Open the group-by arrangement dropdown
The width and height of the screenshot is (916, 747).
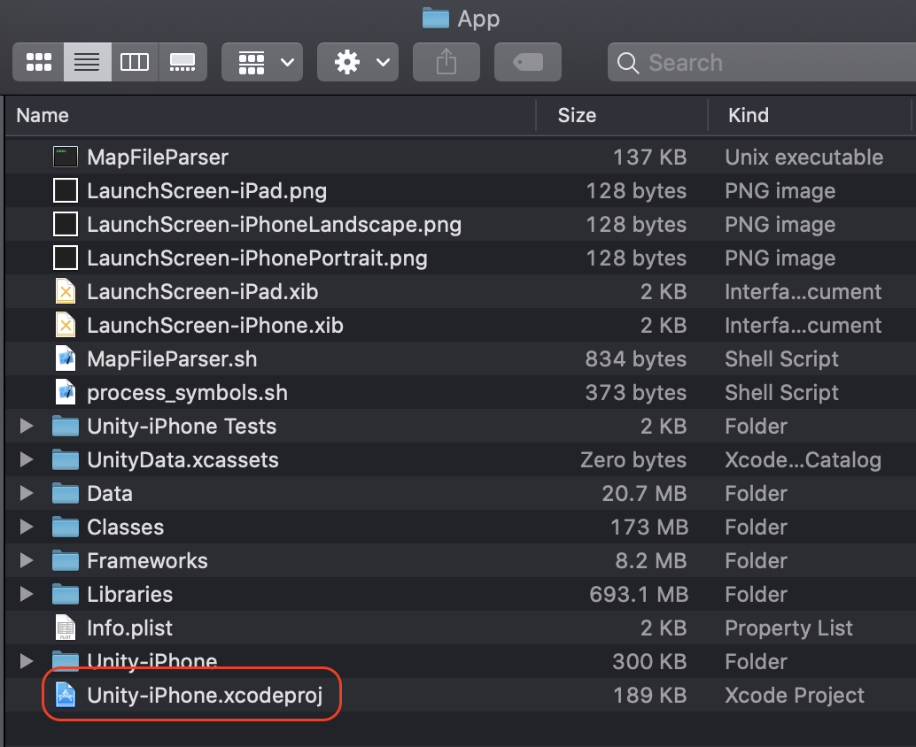[262, 62]
